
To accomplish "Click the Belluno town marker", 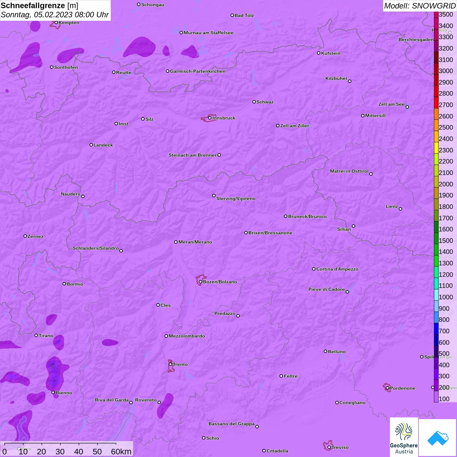I will (325, 351).
